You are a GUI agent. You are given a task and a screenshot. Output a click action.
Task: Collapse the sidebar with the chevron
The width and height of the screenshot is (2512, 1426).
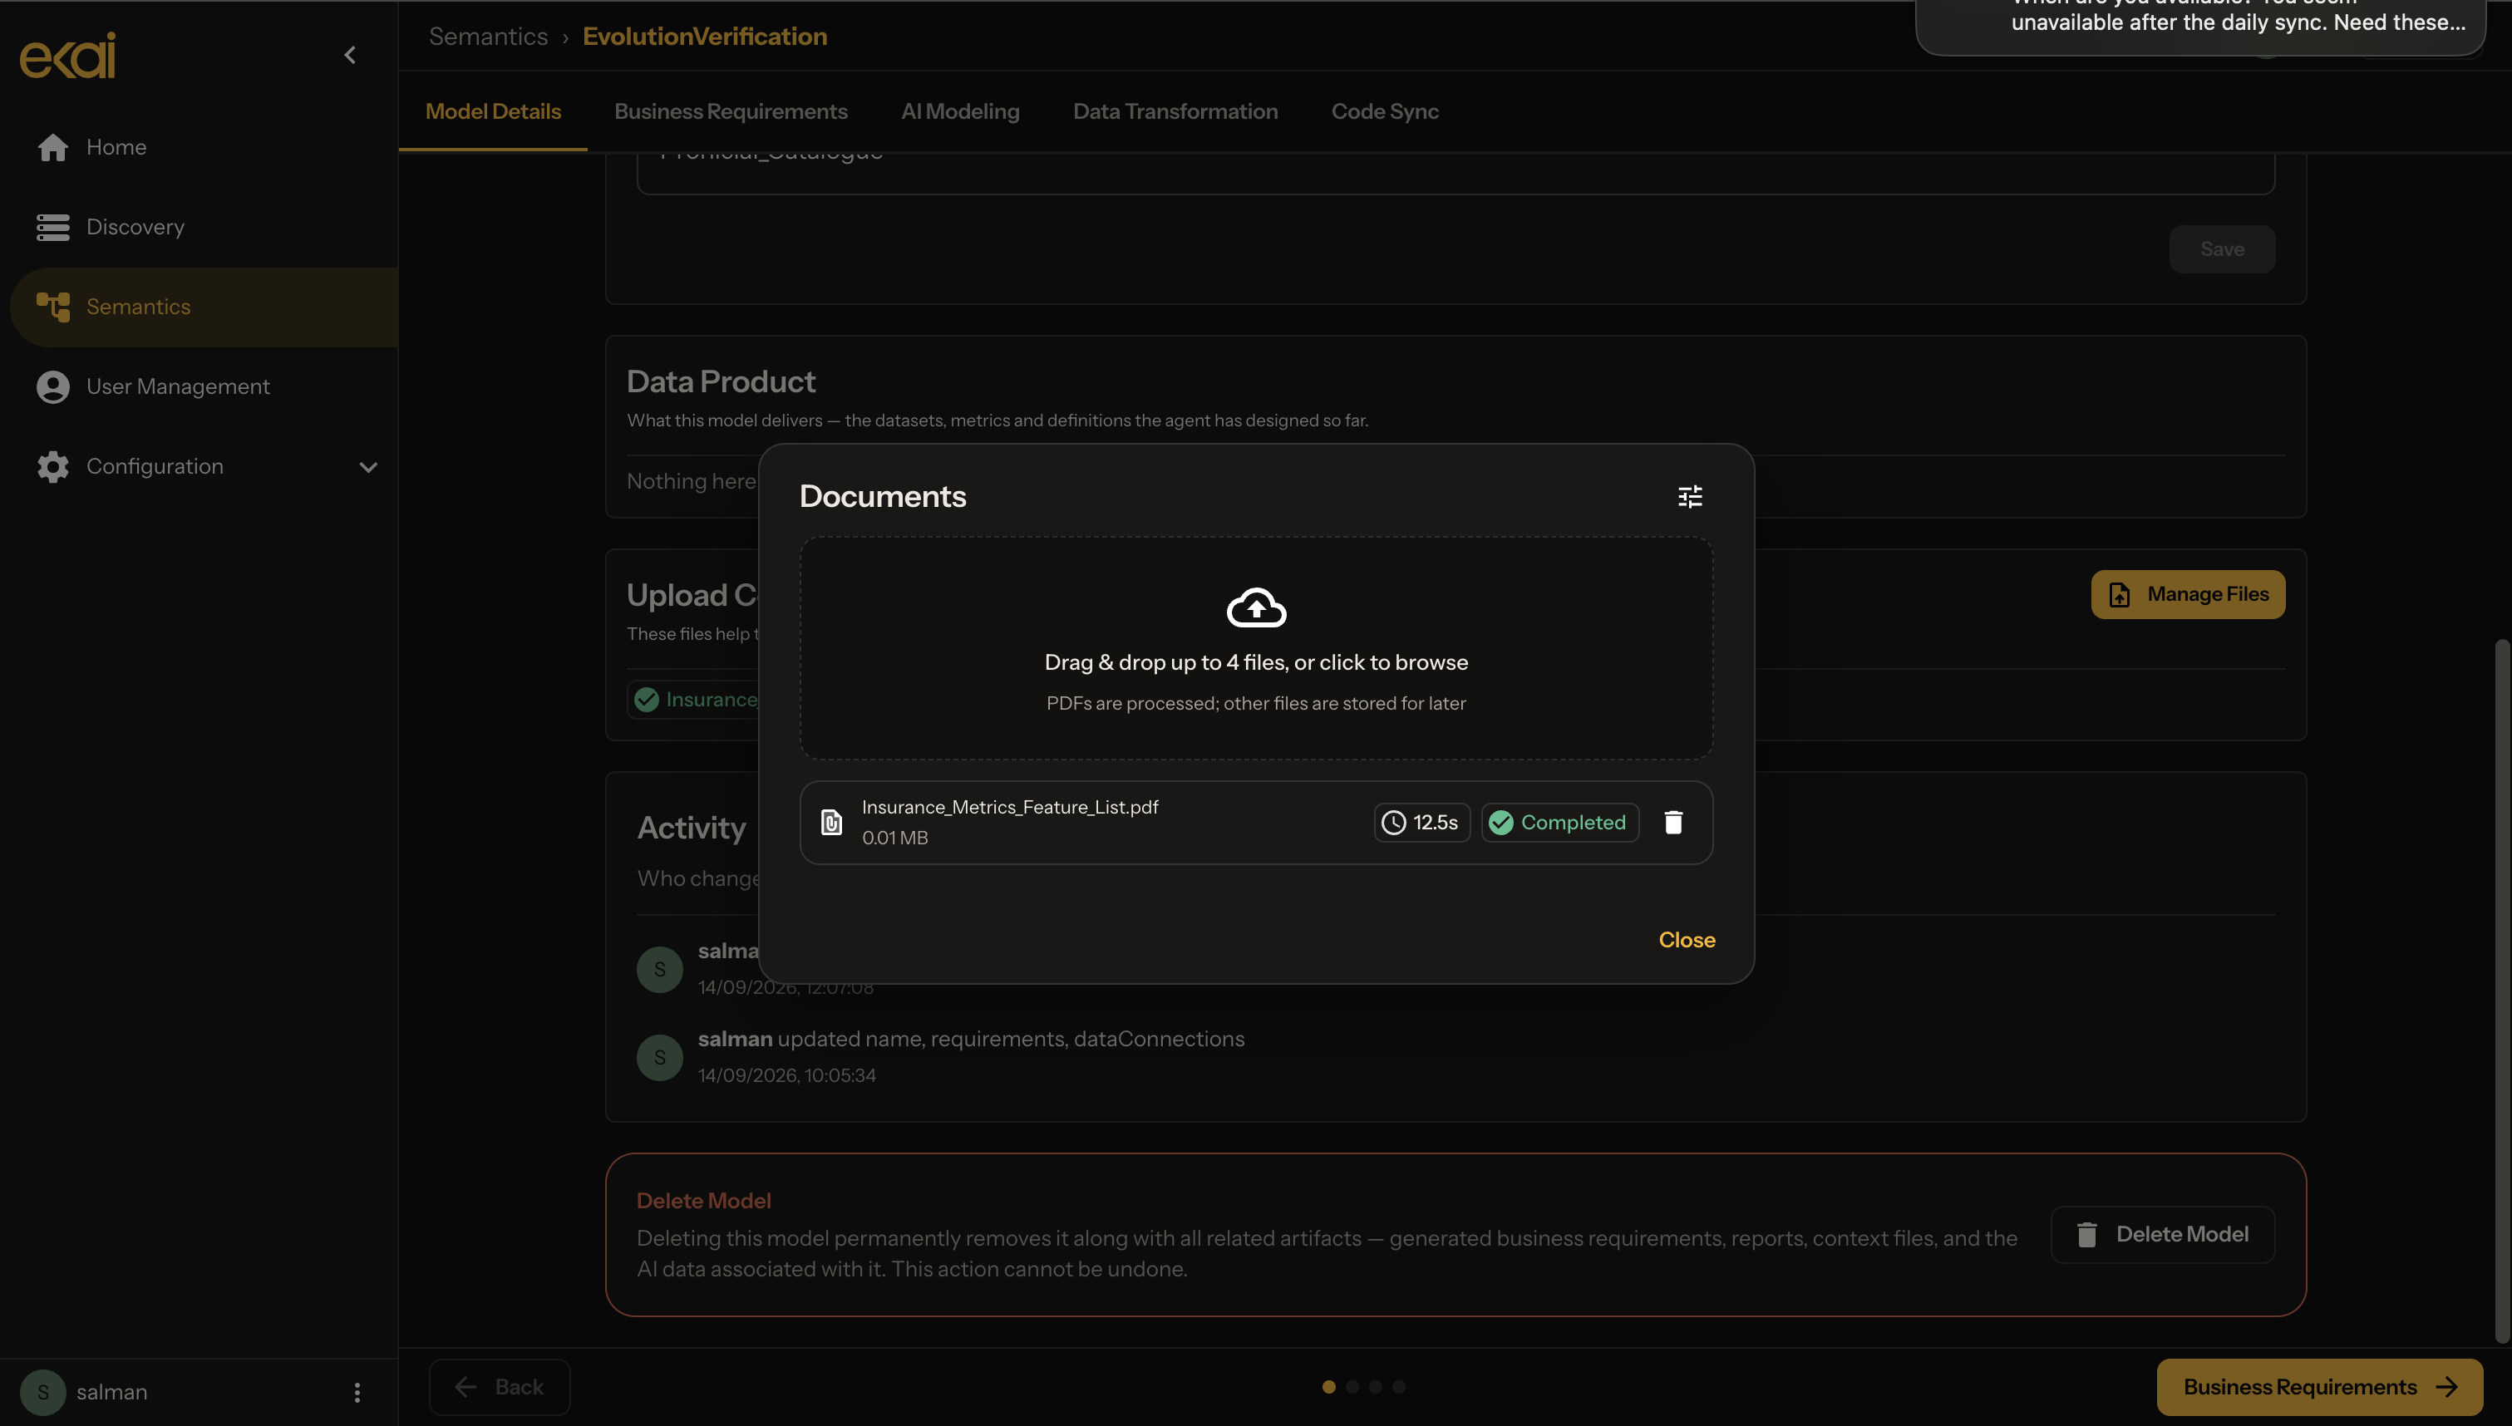tap(350, 55)
